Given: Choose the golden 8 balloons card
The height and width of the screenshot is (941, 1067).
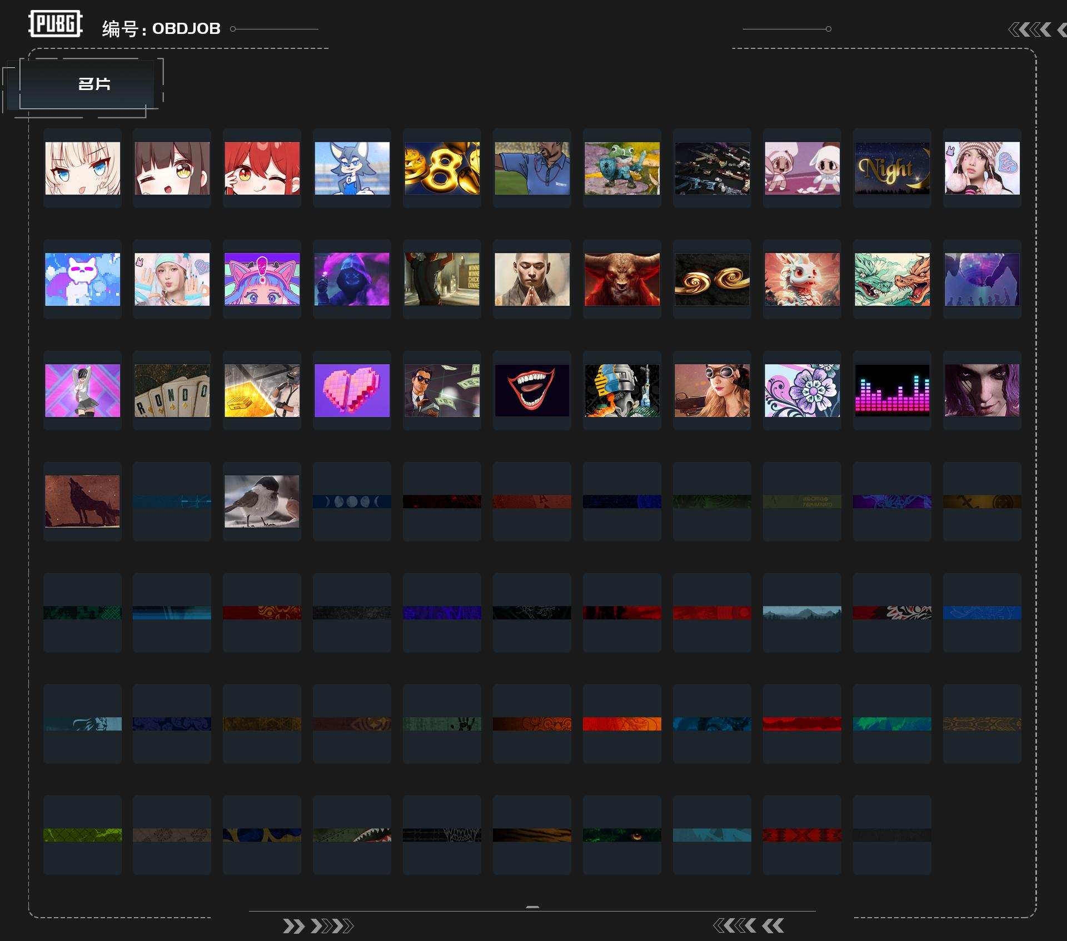Looking at the screenshot, I should tap(442, 168).
